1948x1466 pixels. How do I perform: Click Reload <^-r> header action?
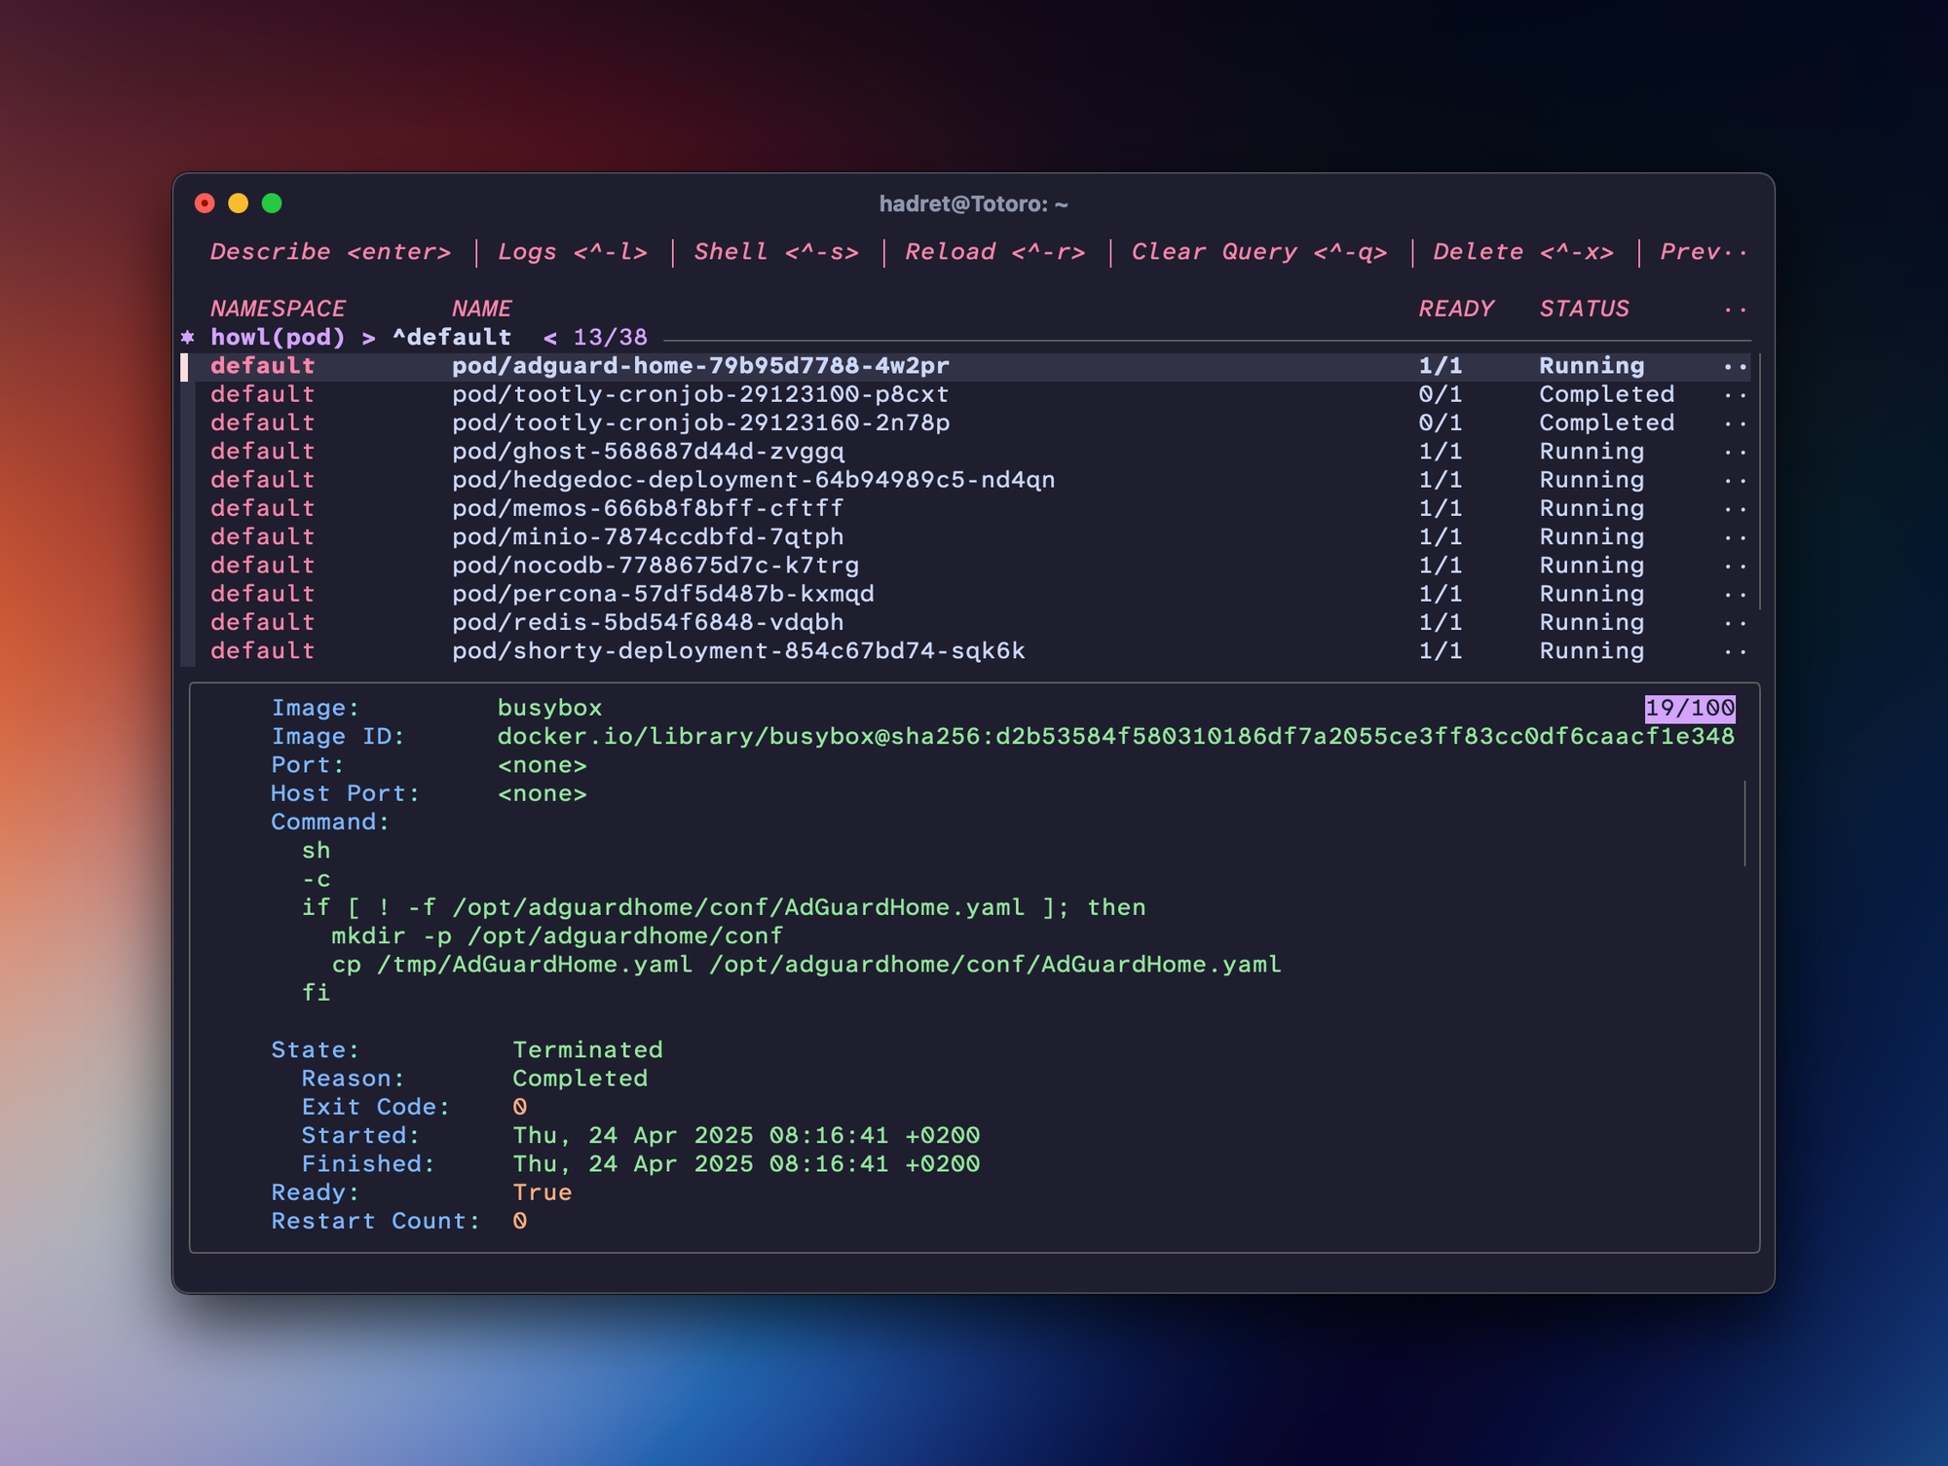(994, 252)
